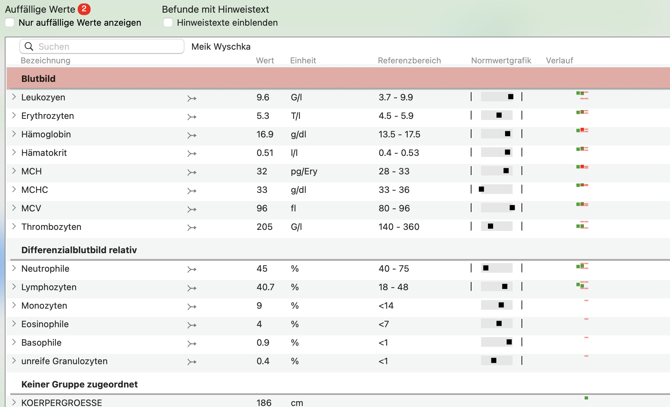Expand the Hämatokrit row
The image size is (670, 407).
pyautogui.click(x=14, y=152)
